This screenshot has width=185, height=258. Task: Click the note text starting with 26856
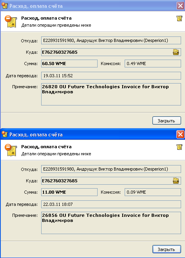point(105,218)
